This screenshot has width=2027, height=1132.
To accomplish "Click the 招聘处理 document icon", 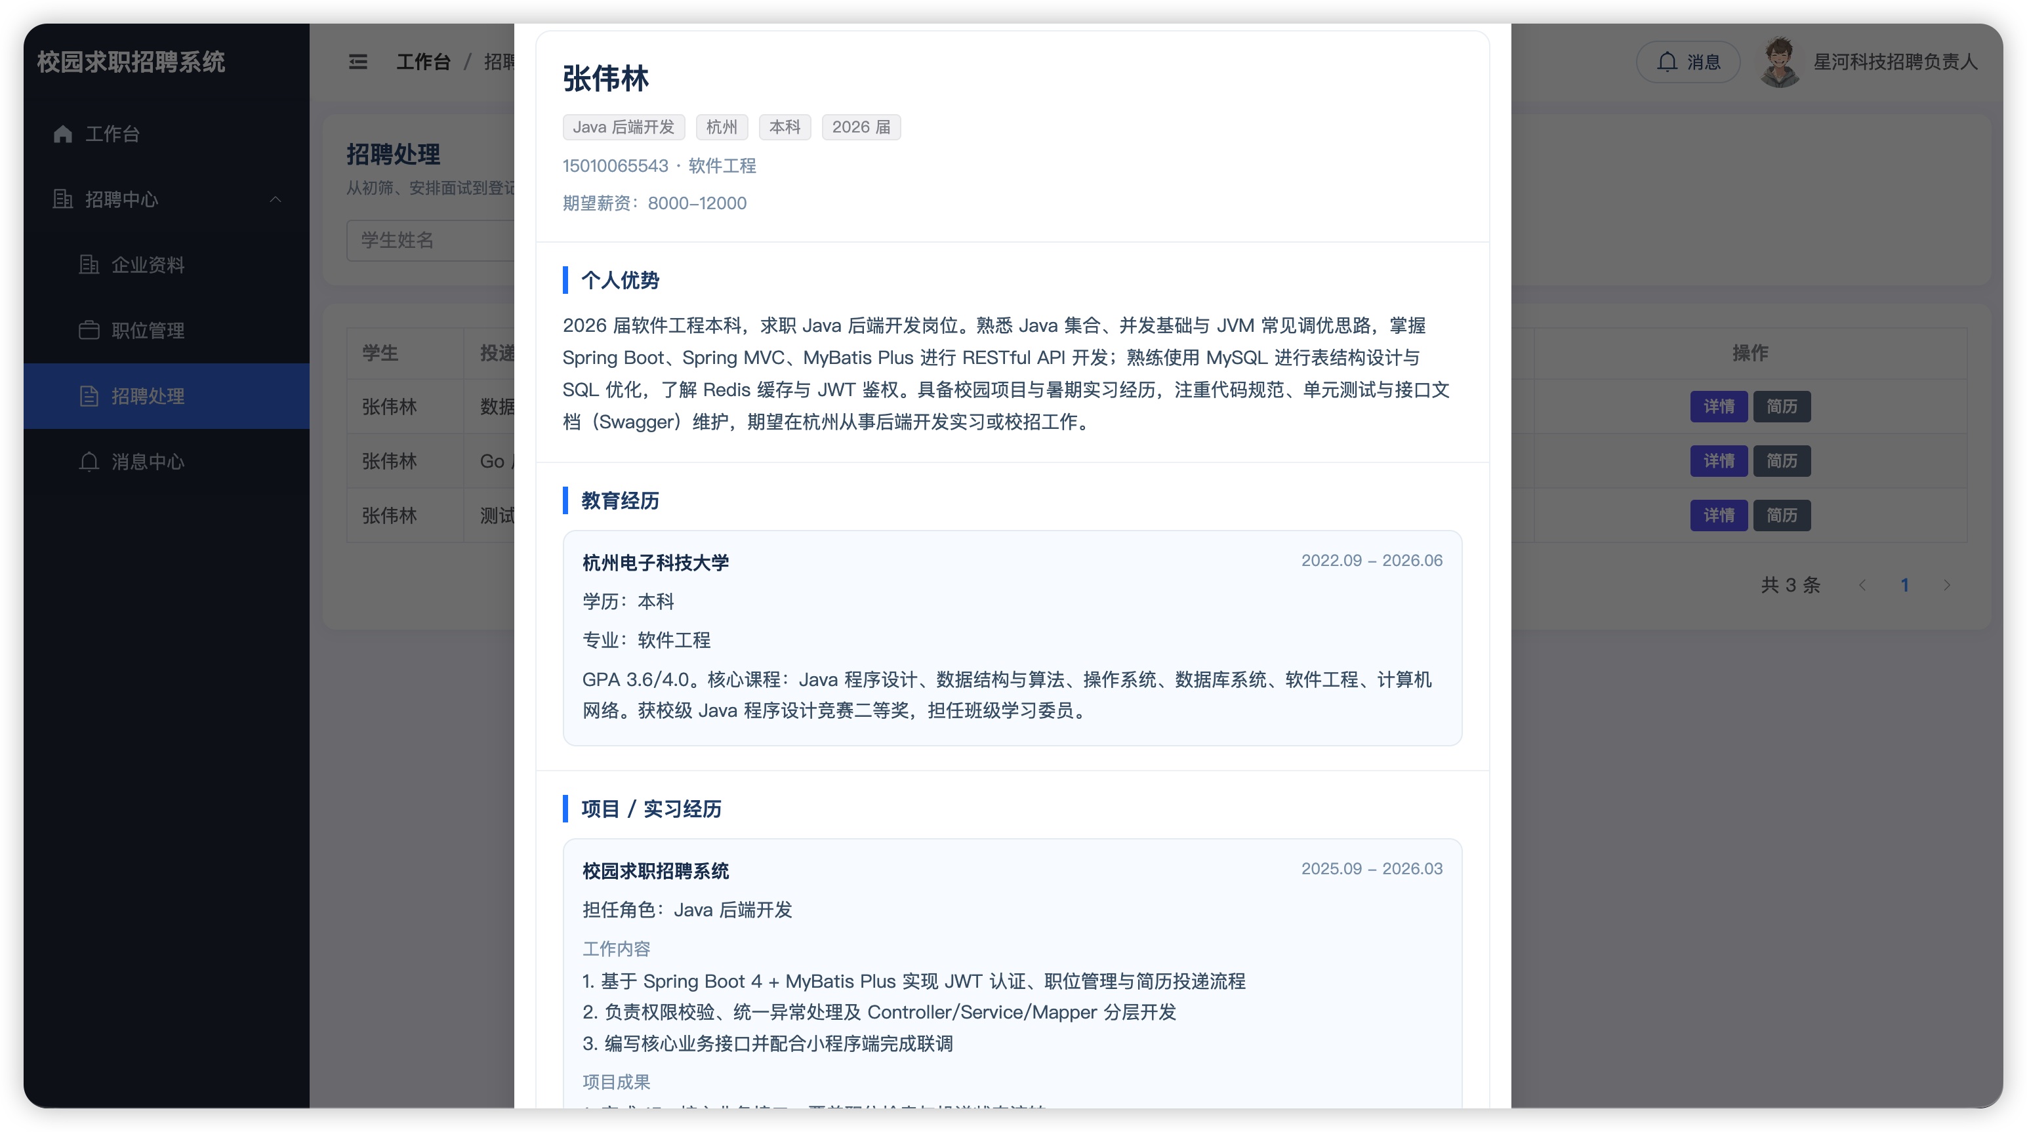I will [89, 397].
